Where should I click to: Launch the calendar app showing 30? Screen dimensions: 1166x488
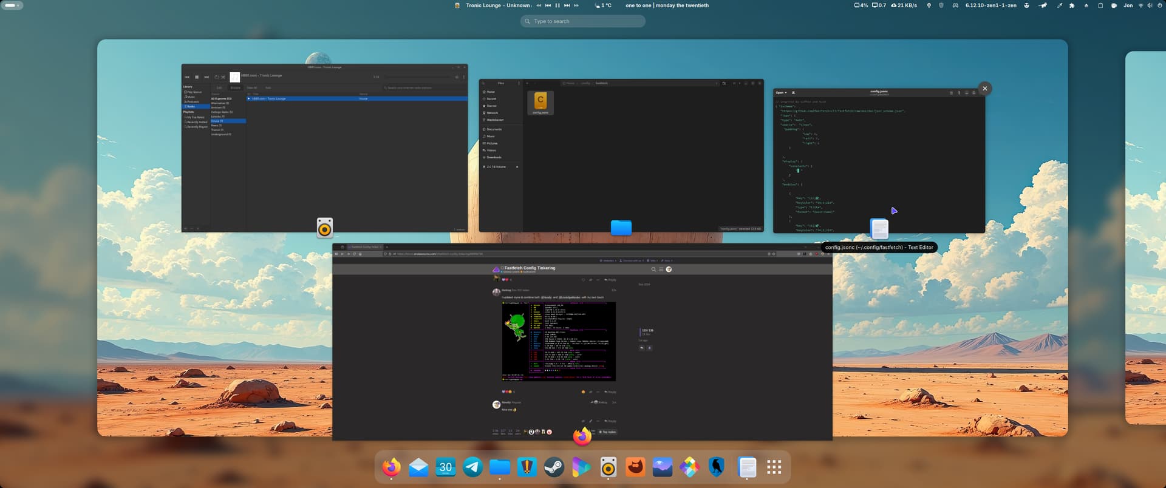pos(446,467)
